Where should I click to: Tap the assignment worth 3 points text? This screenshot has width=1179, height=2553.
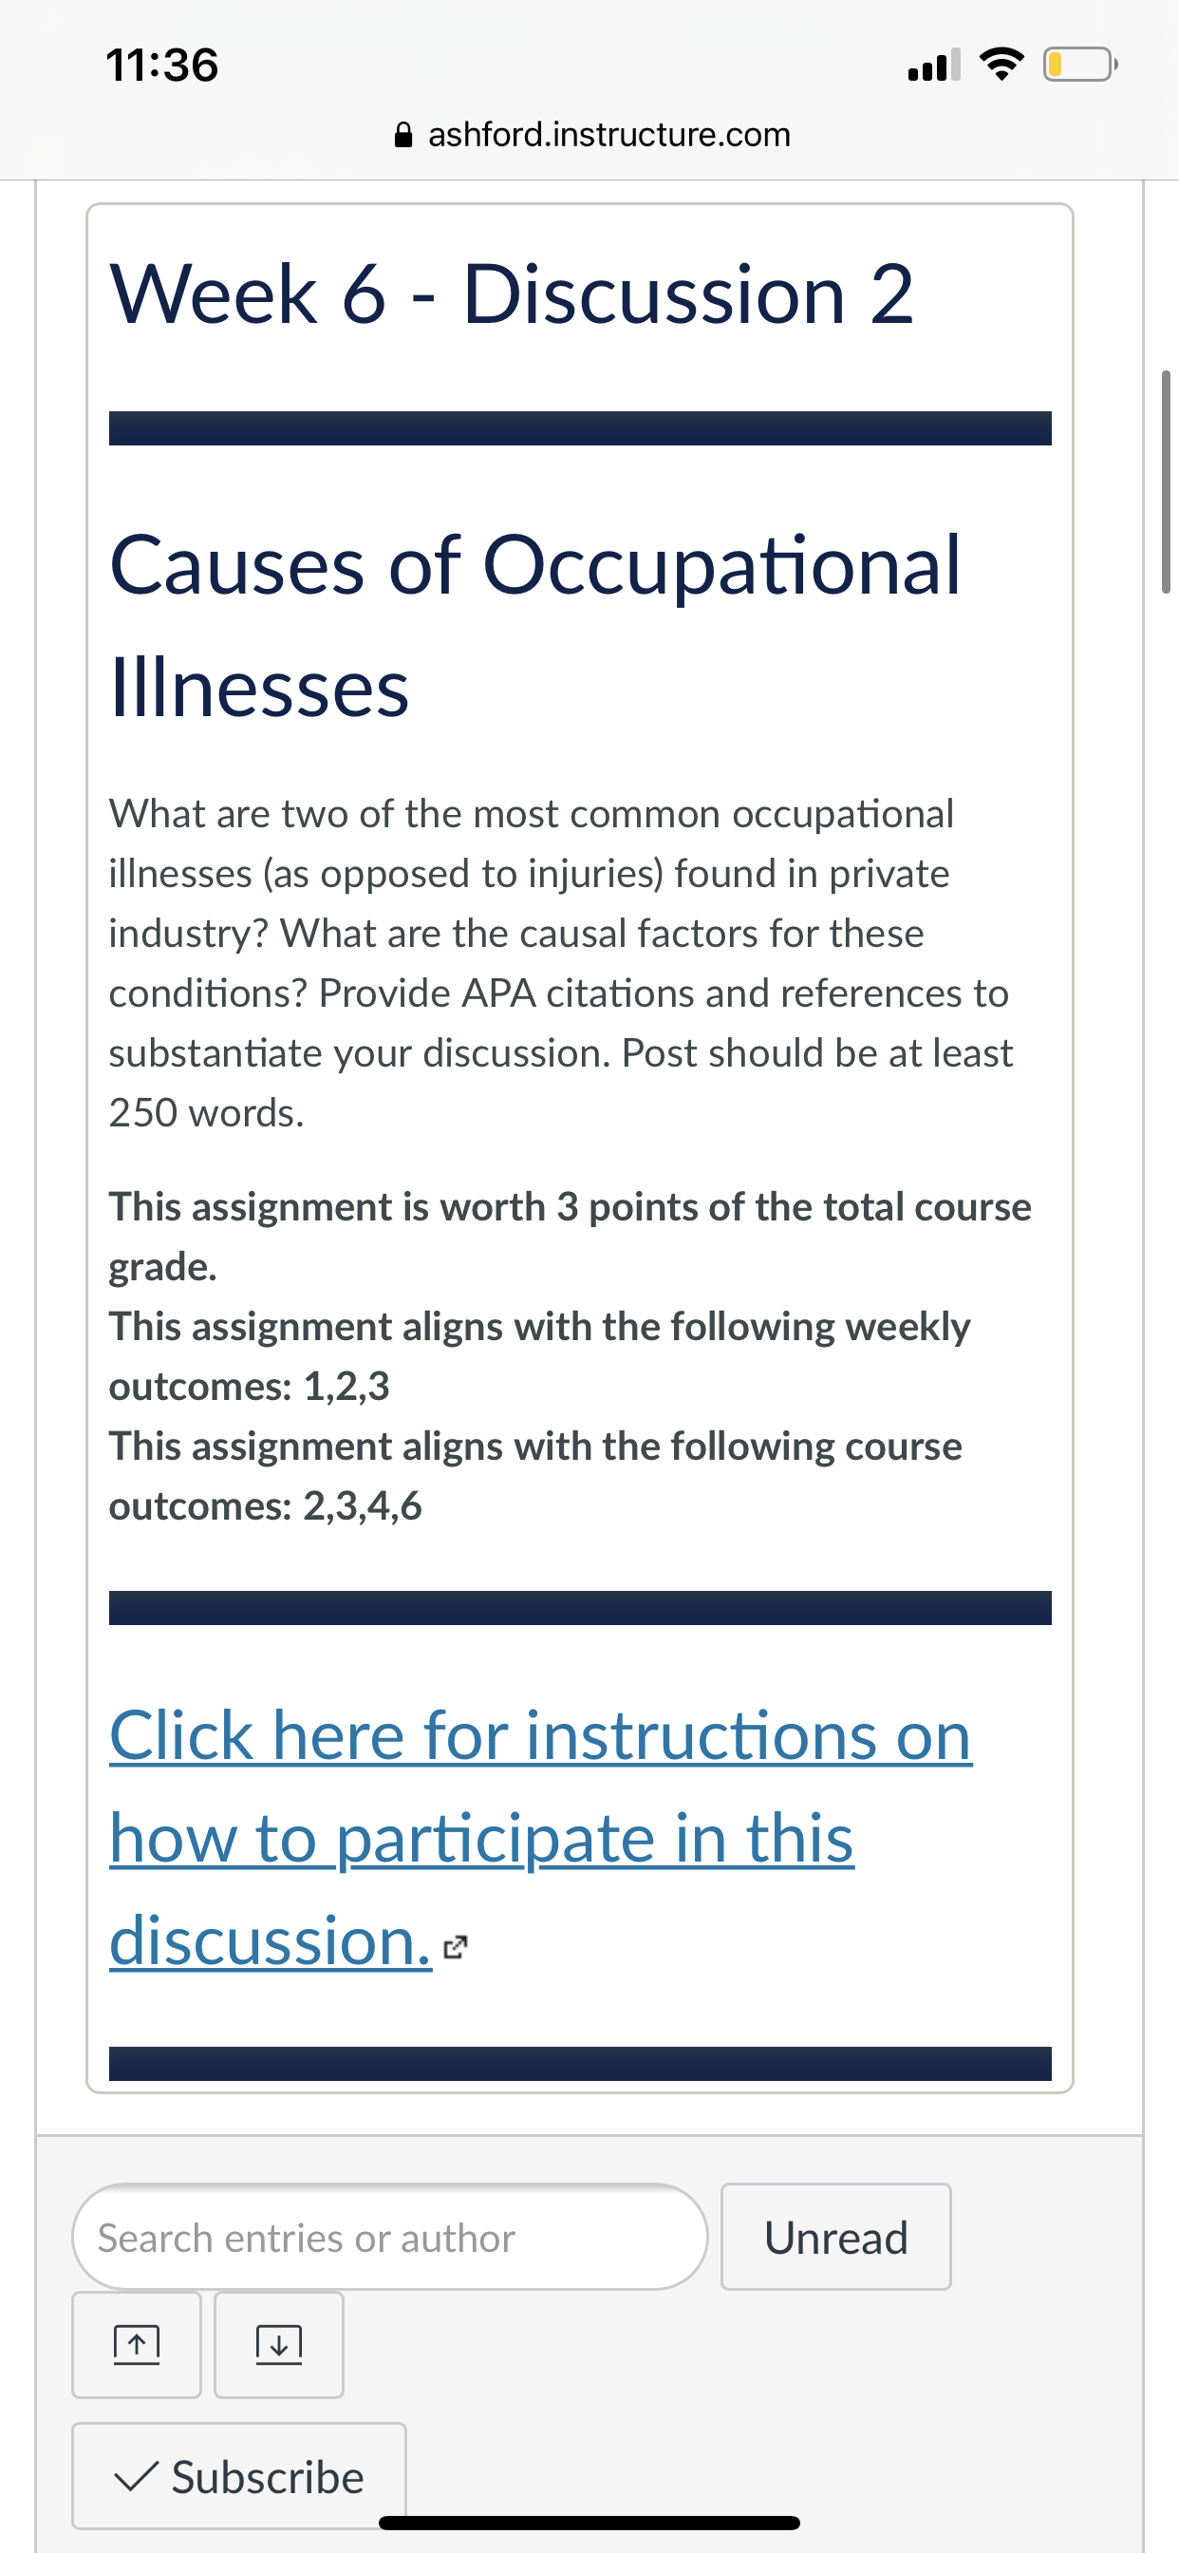click(x=570, y=1236)
